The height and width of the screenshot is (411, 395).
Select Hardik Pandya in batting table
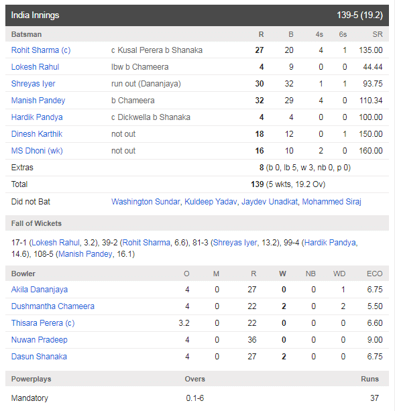tap(37, 117)
